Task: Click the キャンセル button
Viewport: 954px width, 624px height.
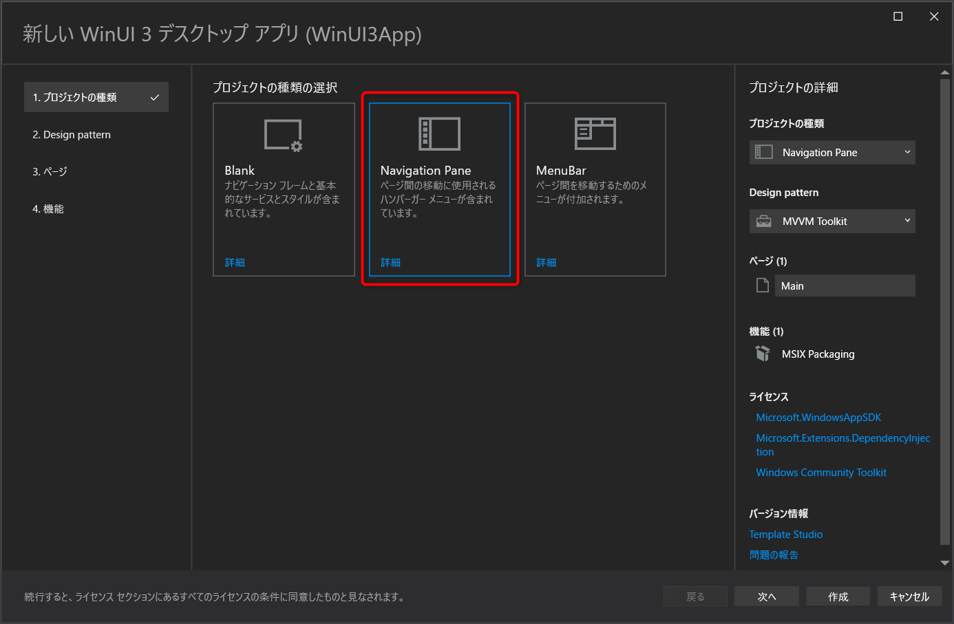Action: click(910, 596)
